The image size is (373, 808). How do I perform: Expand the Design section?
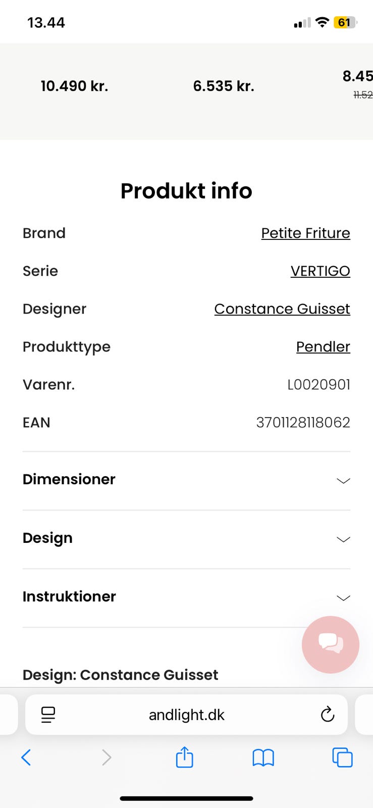pos(186,538)
